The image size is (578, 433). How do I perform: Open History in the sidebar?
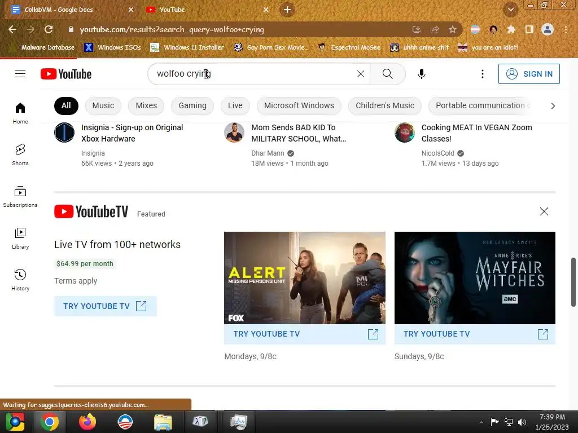20,280
